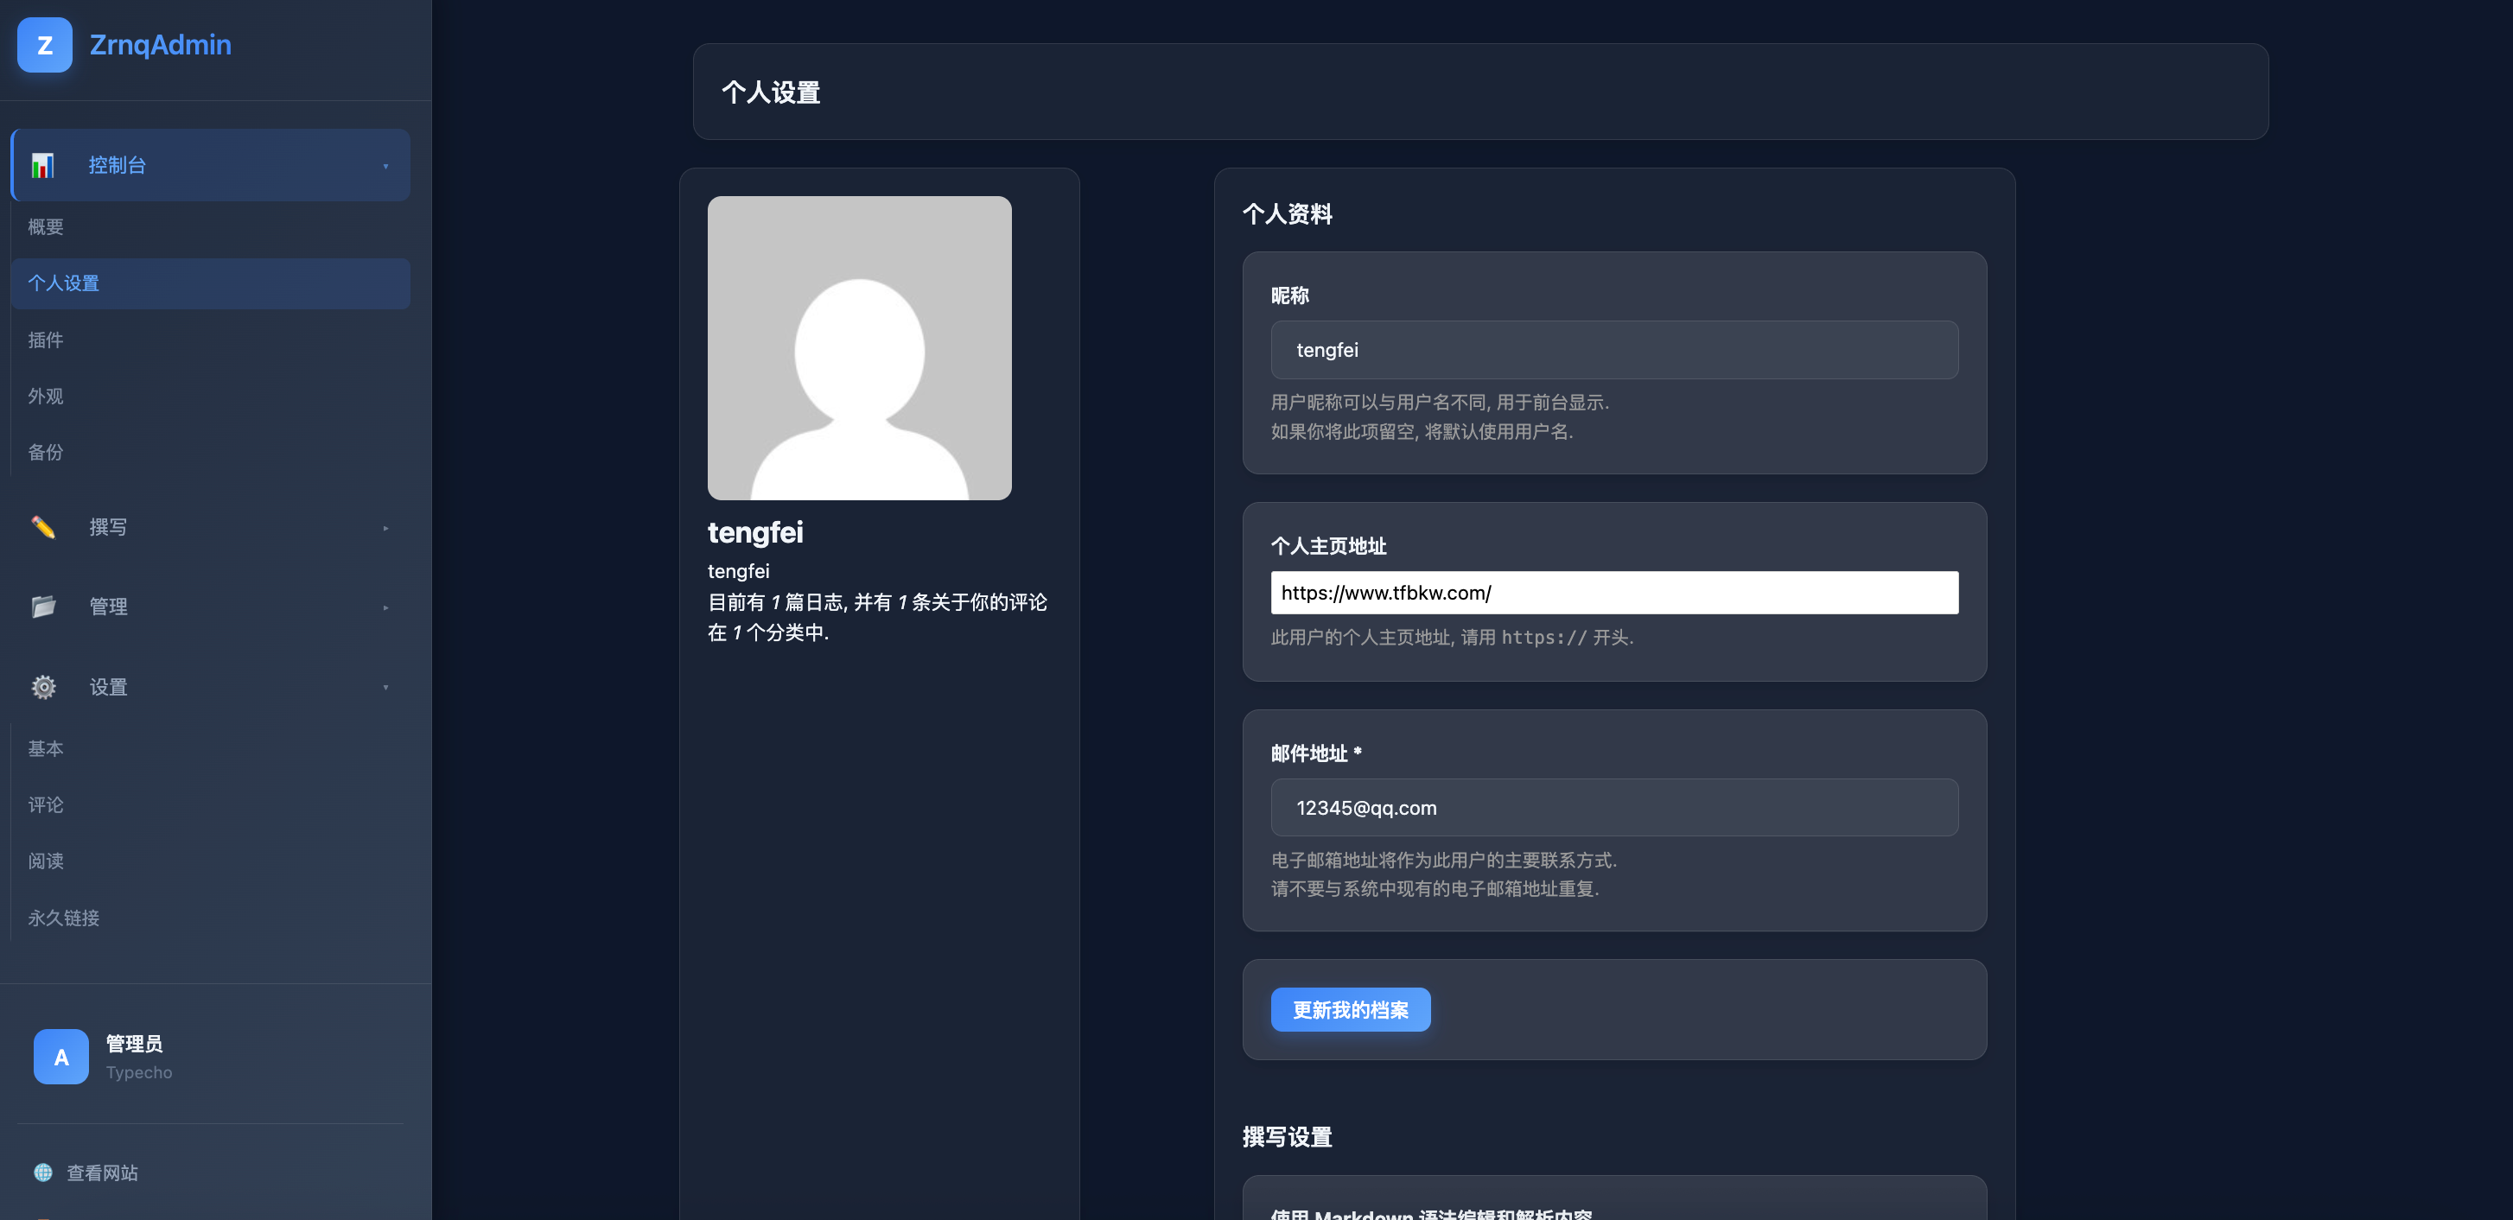The height and width of the screenshot is (1220, 2513).
Task: Click the tengfei profile avatar placeholder
Action: coord(860,348)
